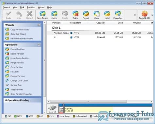Click the Copy toolbar icon
The height and width of the screenshot is (124, 155).
point(96,15)
